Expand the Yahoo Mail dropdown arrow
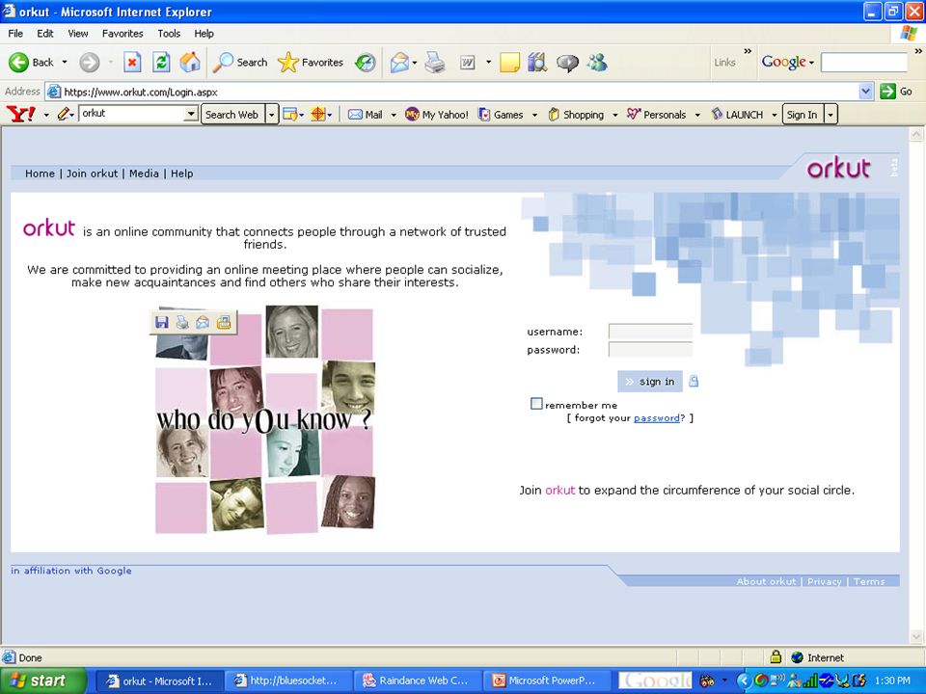This screenshot has height=694, width=926. (394, 115)
